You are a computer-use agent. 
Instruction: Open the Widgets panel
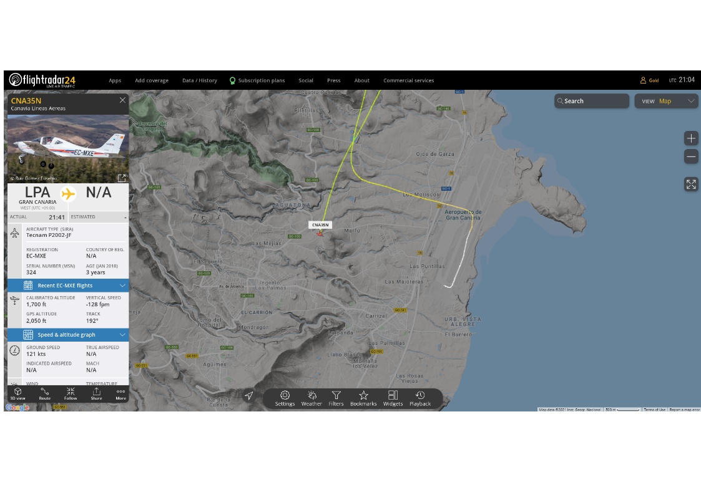pos(393,398)
